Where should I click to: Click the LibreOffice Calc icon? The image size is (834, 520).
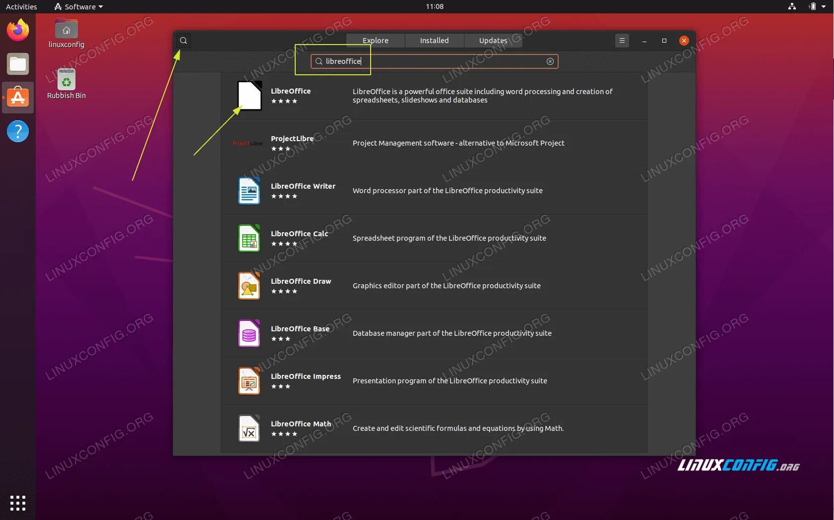click(249, 238)
